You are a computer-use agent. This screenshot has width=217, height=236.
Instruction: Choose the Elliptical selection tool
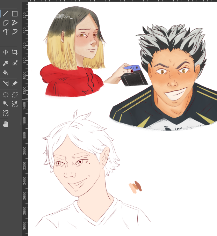[x=6, y=95]
